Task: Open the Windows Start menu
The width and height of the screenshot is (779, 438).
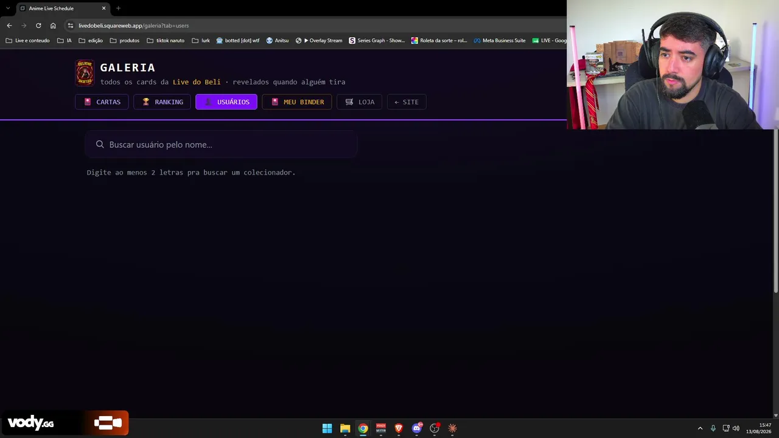Action: 327,428
